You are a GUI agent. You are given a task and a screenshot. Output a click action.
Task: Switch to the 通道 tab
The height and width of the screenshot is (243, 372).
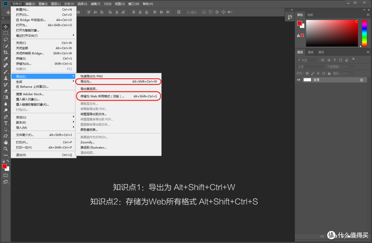tap(311, 52)
